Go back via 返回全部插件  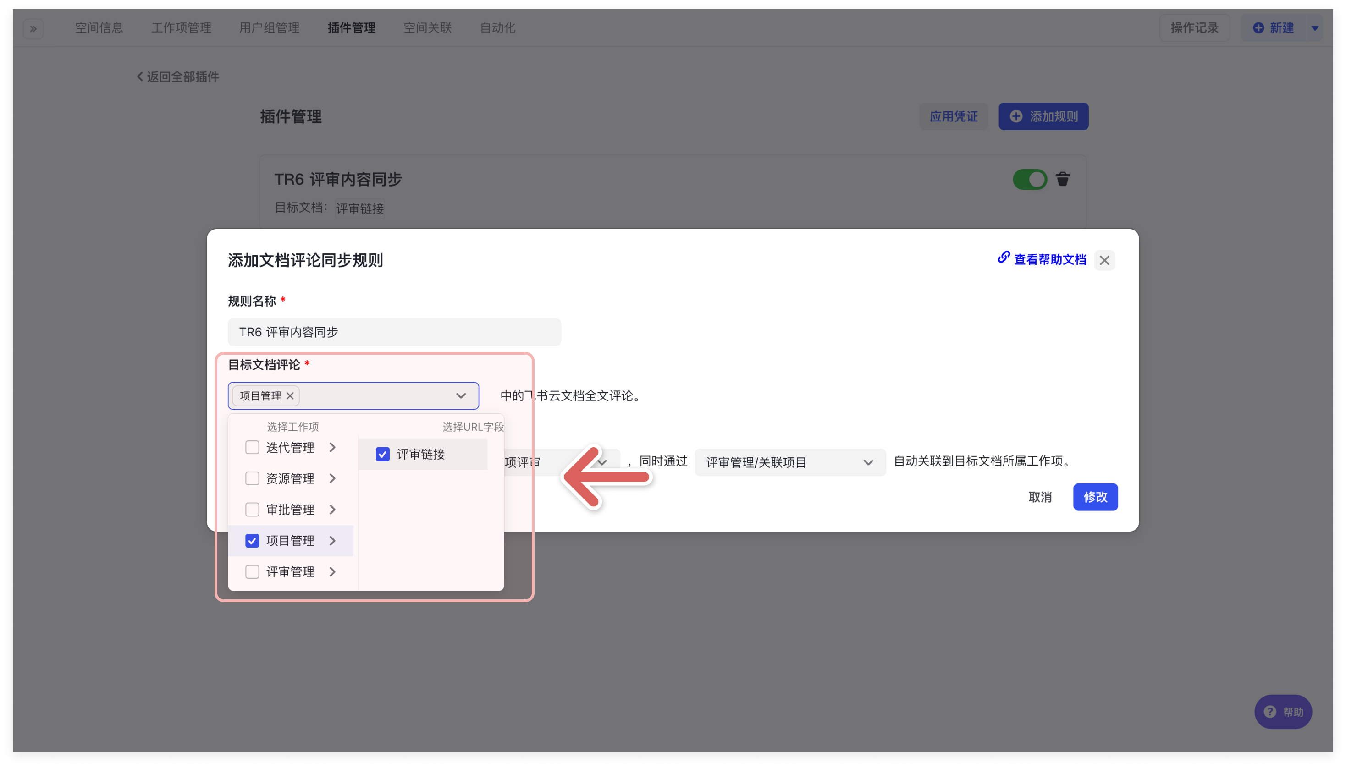pyautogui.click(x=178, y=77)
